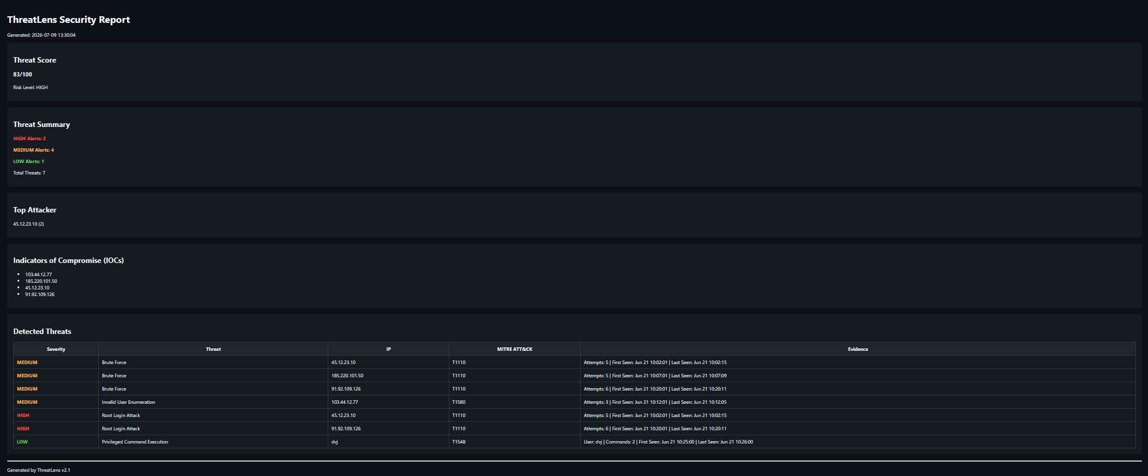Select the 'Generated: 2026-07-09 13:30:04' timestamp

(x=42, y=35)
